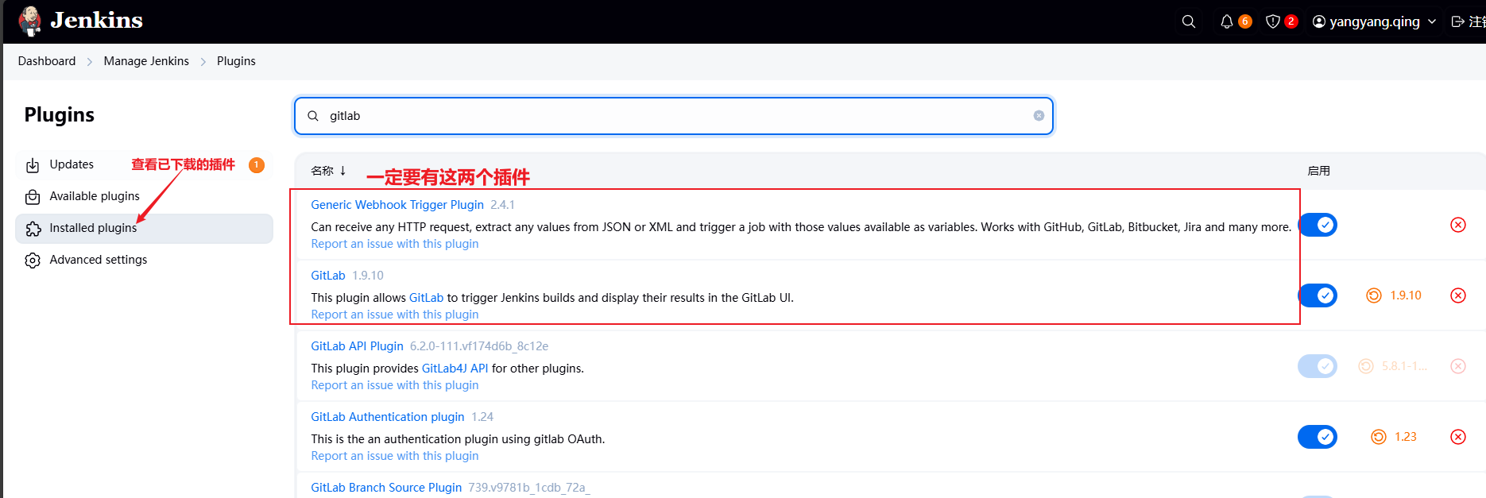The width and height of the screenshot is (1486, 498).
Task: Uninstall GitLab Authentication plugin
Action: [1458, 437]
